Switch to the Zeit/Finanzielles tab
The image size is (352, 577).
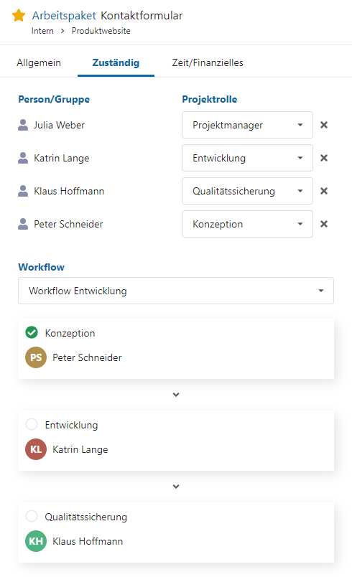click(208, 62)
